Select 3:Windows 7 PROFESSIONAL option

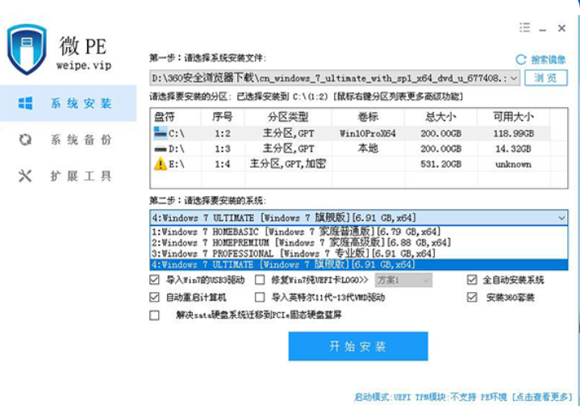358,253
